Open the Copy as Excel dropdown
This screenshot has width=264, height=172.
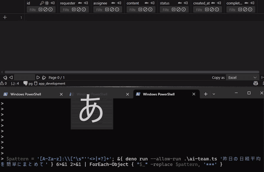[x=243, y=77]
